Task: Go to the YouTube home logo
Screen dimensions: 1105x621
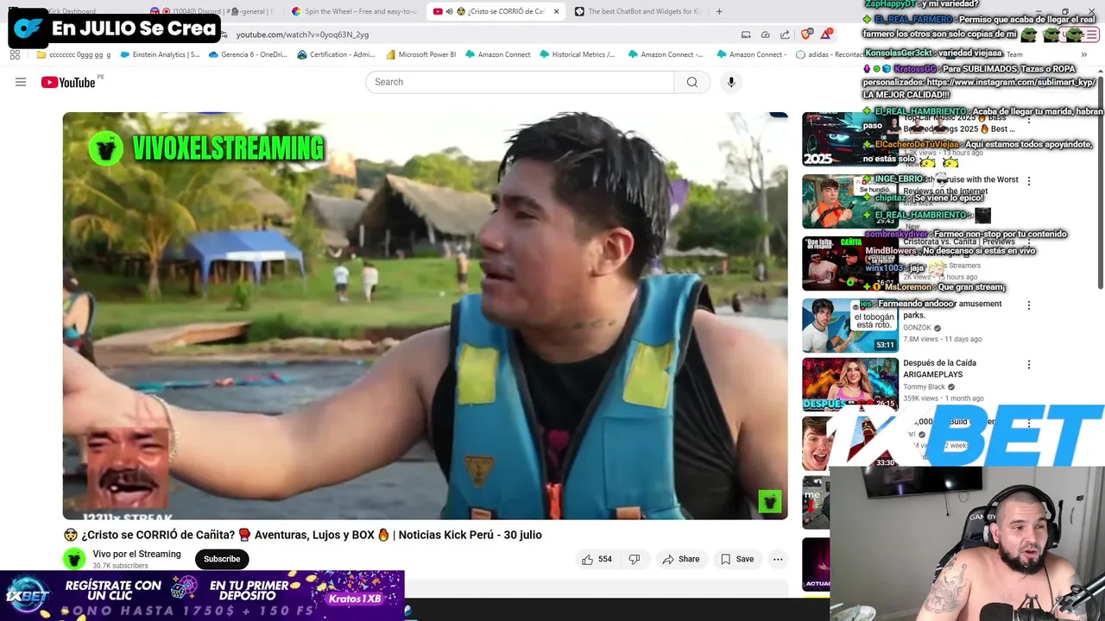Action: (x=68, y=82)
